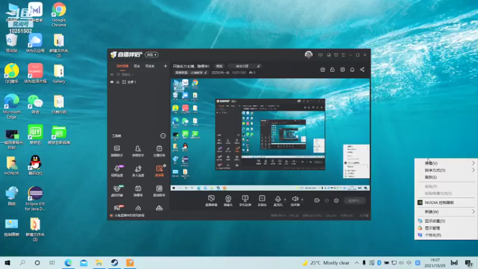Open the hamburger menu in title bar

pyautogui.click(x=343, y=55)
